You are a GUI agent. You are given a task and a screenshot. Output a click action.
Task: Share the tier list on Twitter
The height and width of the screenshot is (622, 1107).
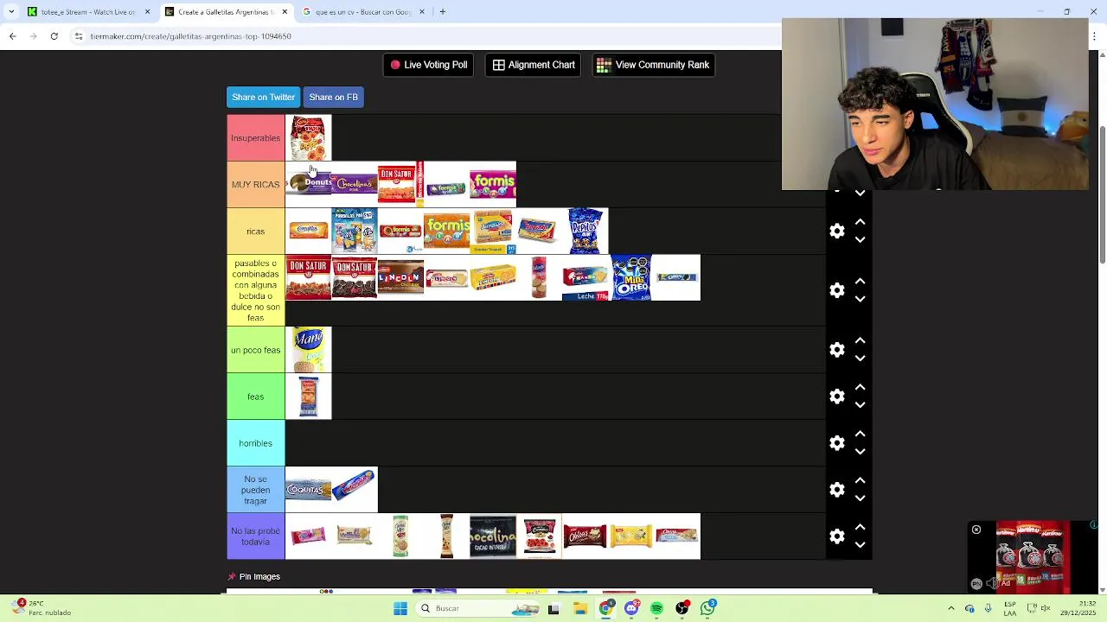click(x=263, y=97)
